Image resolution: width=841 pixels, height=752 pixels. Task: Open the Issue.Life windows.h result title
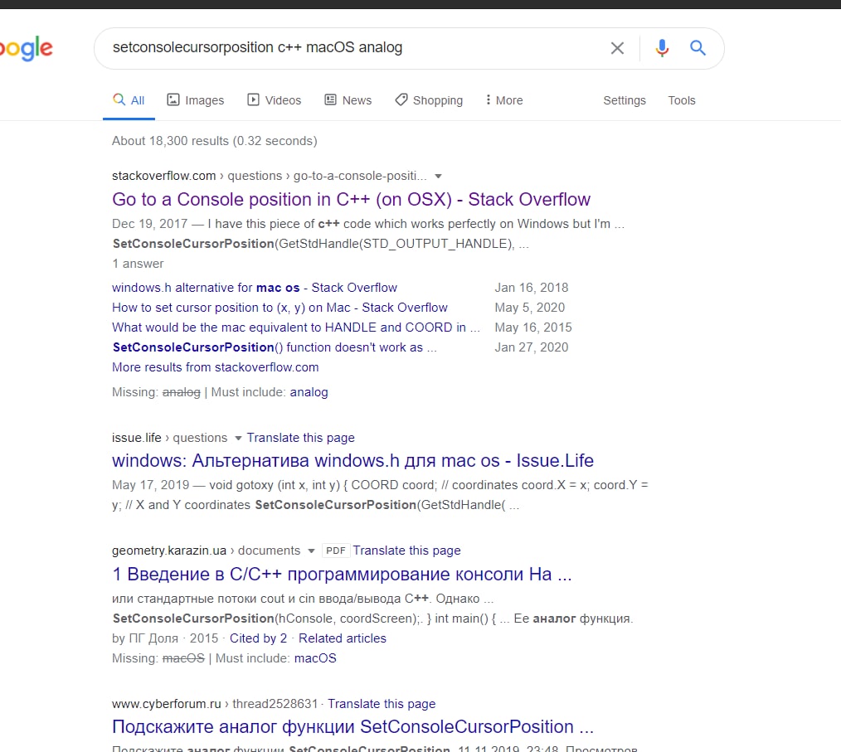click(x=352, y=460)
